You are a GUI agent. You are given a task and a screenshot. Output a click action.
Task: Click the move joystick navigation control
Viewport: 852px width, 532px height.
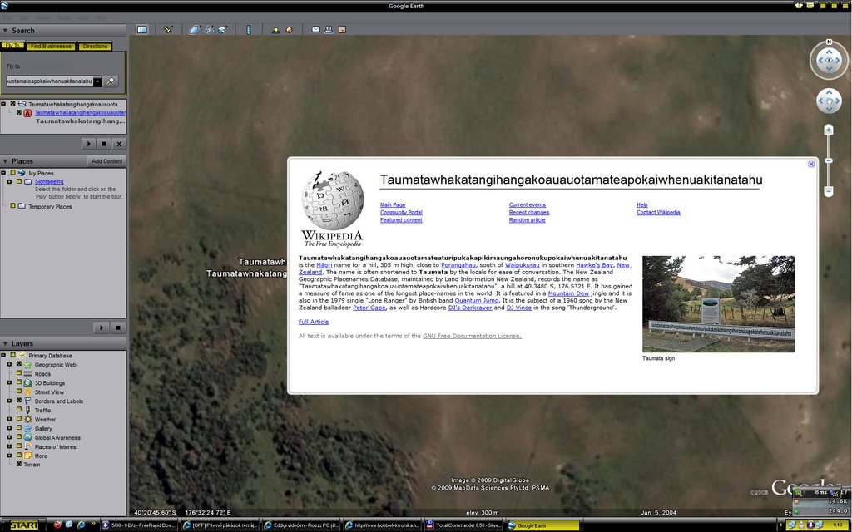pyautogui.click(x=830, y=101)
